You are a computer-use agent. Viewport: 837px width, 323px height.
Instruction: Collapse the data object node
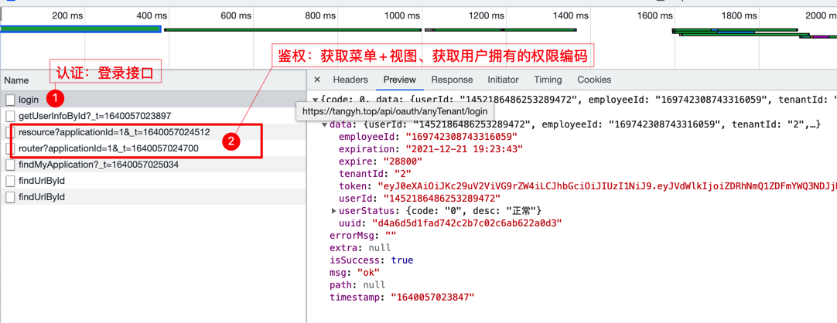click(324, 124)
